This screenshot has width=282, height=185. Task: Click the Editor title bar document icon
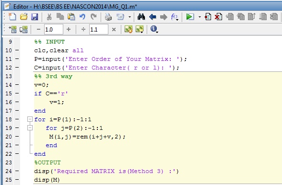point(7,6)
